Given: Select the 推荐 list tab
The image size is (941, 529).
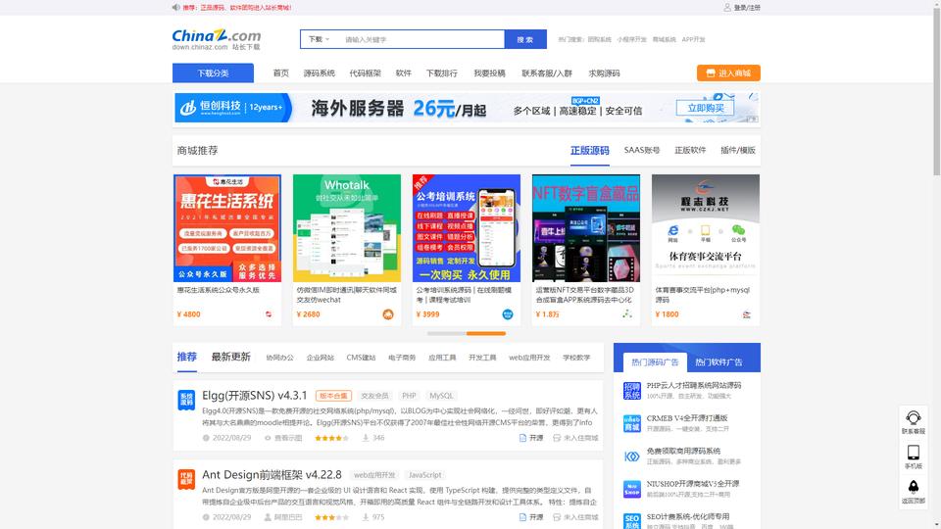Looking at the screenshot, I should [x=186, y=357].
